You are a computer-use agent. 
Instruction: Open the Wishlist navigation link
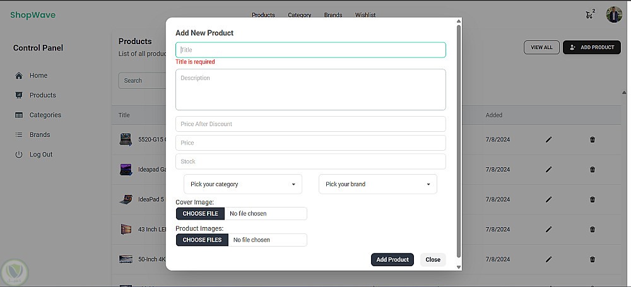point(365,15)
